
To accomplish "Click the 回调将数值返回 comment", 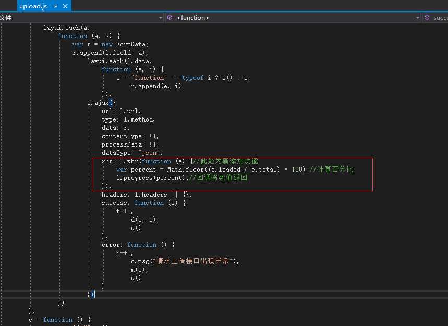I will [219, 178].
